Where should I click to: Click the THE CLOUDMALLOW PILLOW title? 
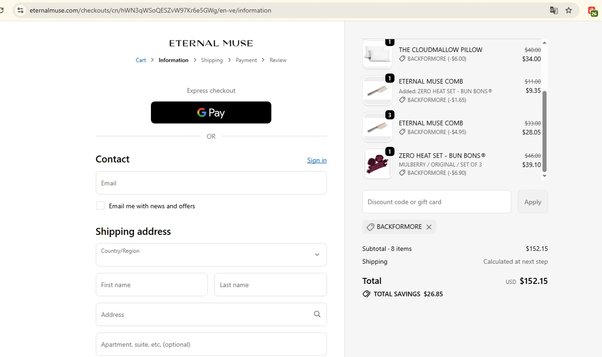tap(441, 50)
